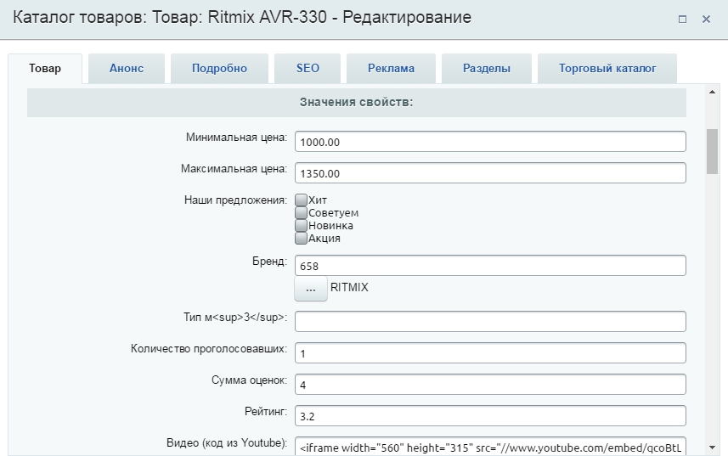Image resolution: width=728 pixels, height=456 pixels.
Task: Click the Youtube video code field
Action: (489, 446)
